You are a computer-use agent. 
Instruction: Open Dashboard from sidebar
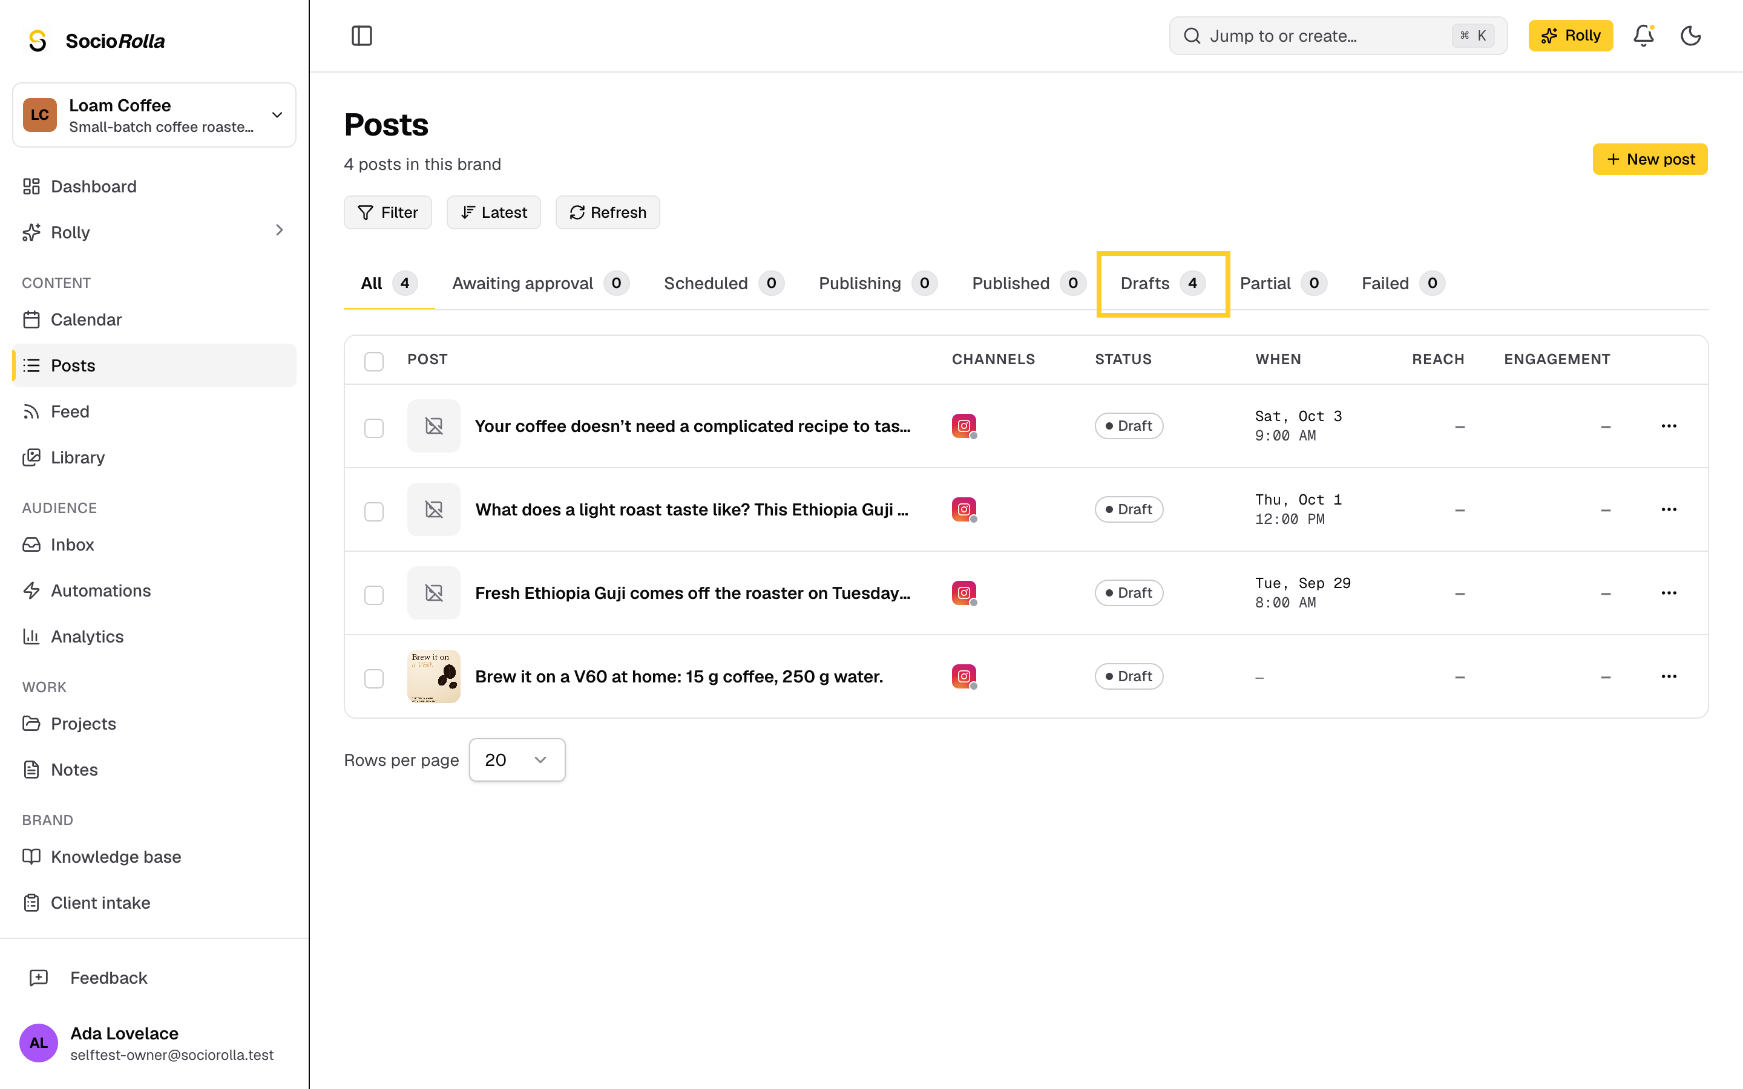coord(154,186)
